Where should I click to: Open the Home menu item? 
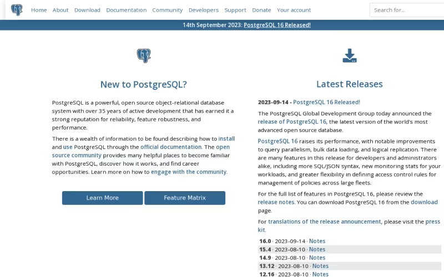39,10
